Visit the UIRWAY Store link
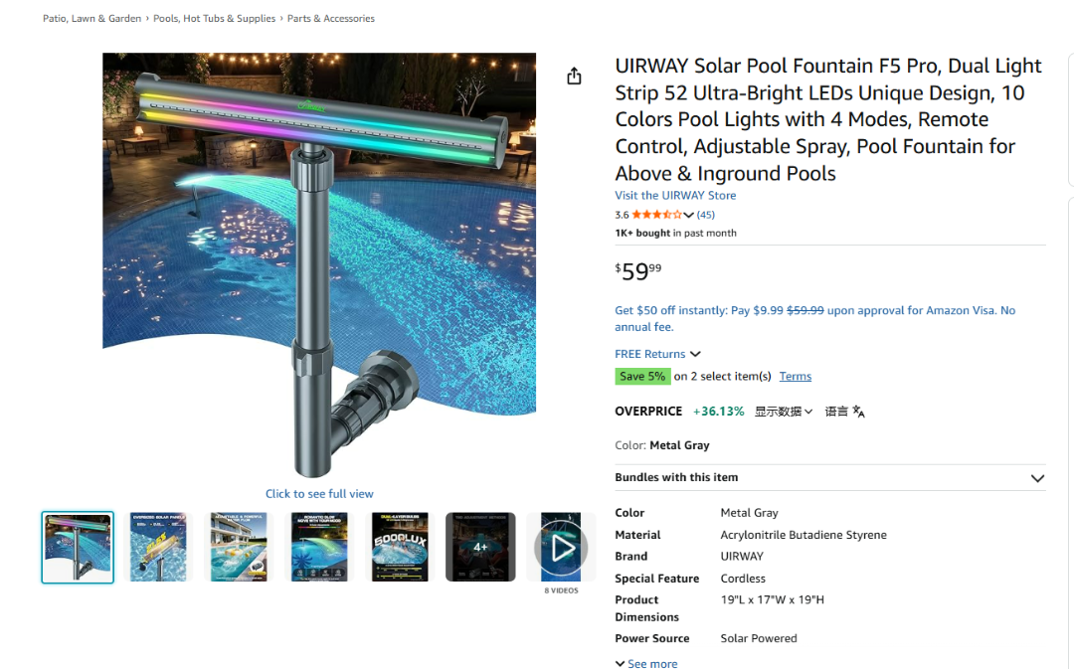This screenshot has width=1074, height=669. click(675, 195)
